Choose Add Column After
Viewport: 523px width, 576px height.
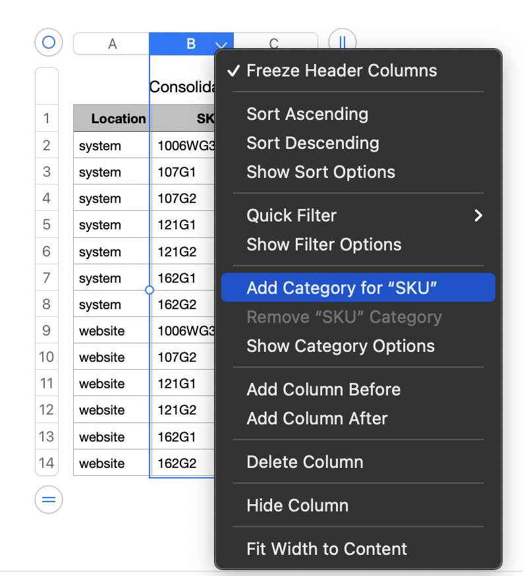click(x=317, y=418)
